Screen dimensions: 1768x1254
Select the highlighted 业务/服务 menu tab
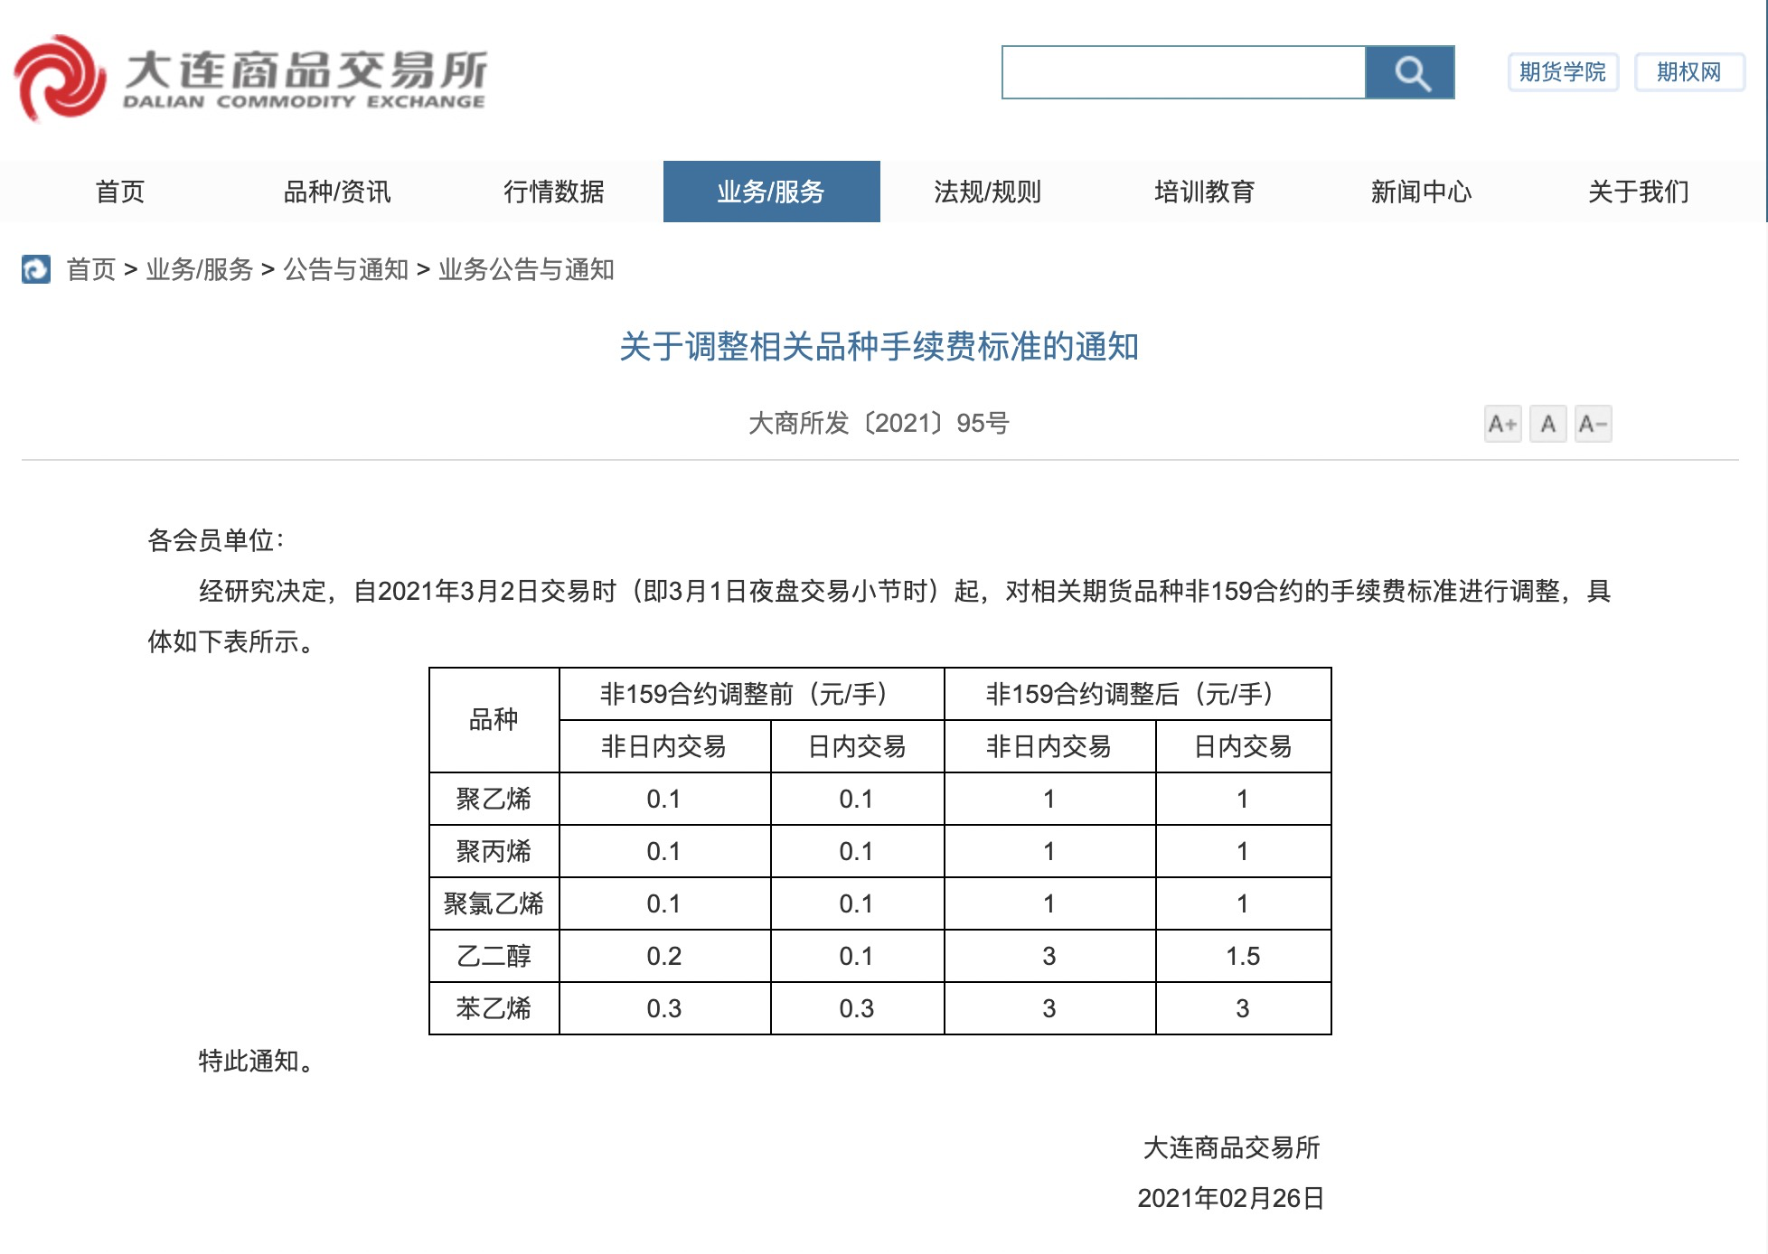coord(771,192)
